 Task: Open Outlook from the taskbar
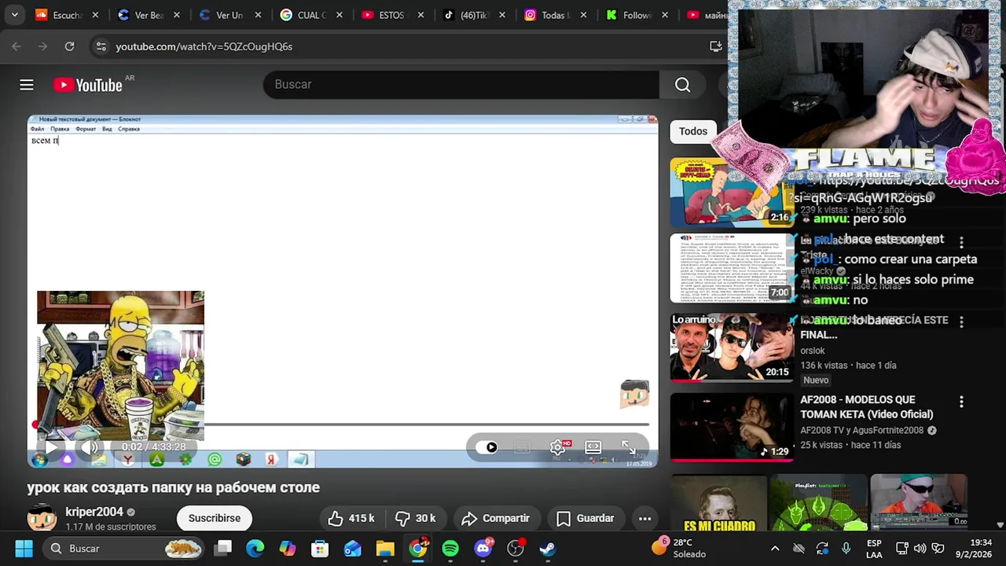click(353, 548)
